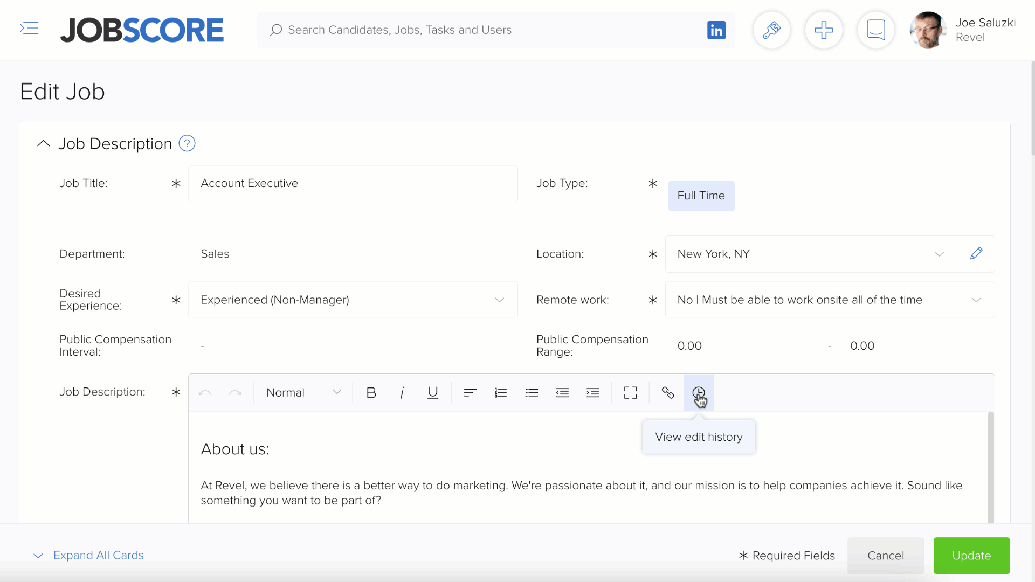Click the undo arrow icon

pyautogui.click(x=205, y=393)
